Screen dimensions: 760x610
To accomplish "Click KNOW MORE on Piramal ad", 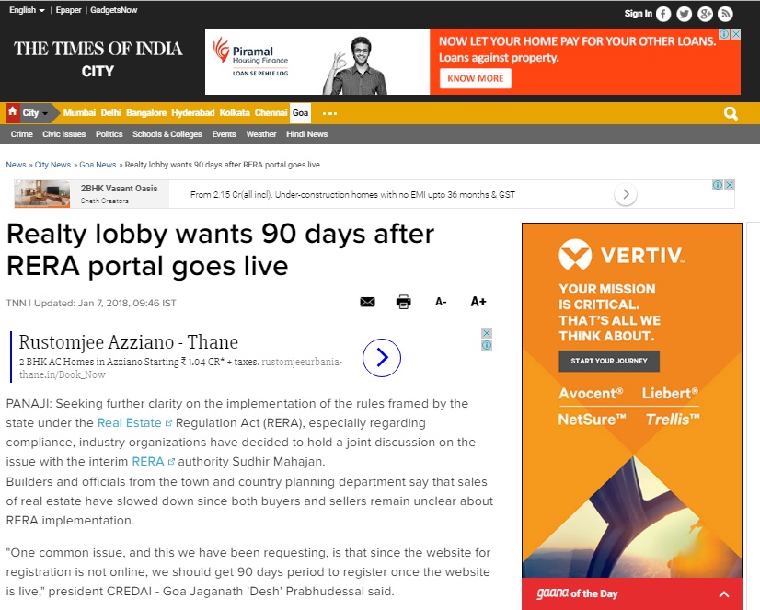I will coord(476,78).
